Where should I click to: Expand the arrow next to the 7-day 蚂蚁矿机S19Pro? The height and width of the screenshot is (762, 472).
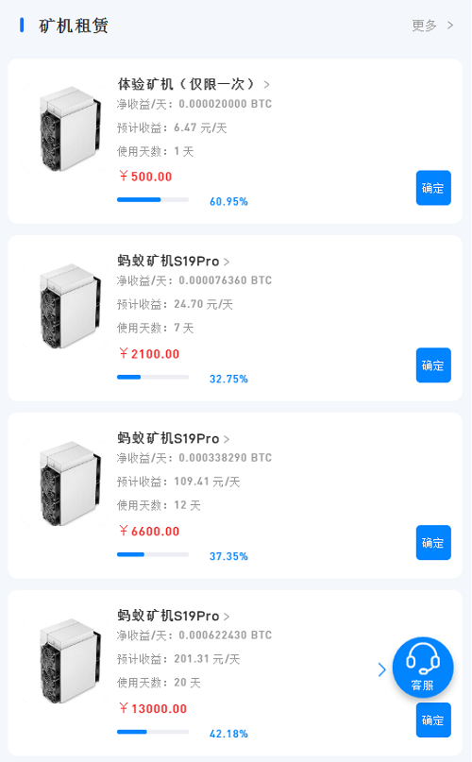pyautogui.click(x=227, y=262)
